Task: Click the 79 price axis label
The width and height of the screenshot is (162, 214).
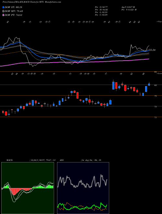Action: point(155,96)
